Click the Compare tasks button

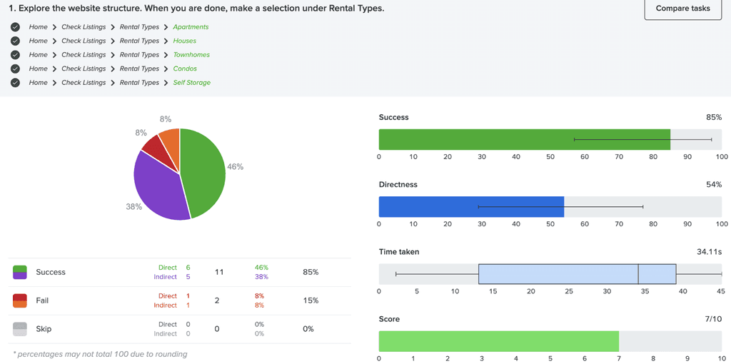[x=683, y=9]
